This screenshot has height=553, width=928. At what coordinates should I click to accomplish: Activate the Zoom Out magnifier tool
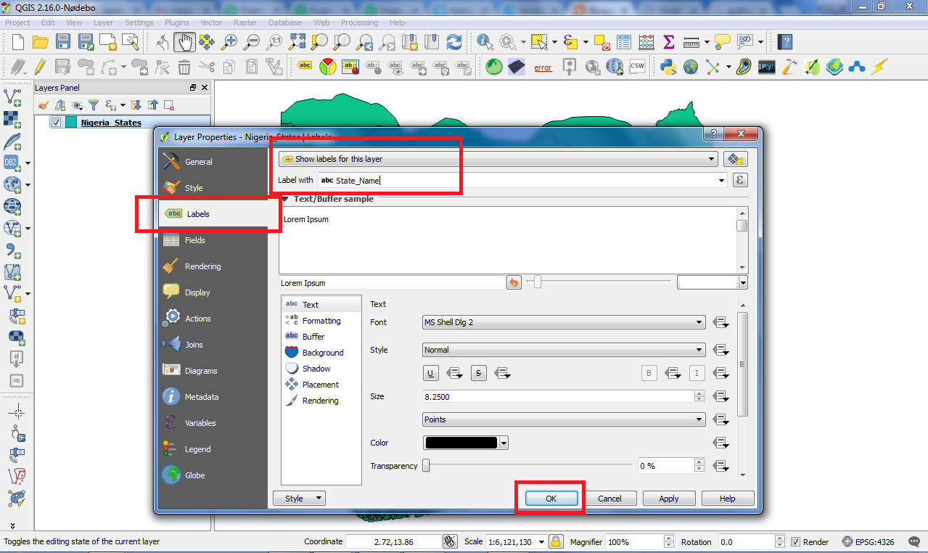tap(252, 41)
